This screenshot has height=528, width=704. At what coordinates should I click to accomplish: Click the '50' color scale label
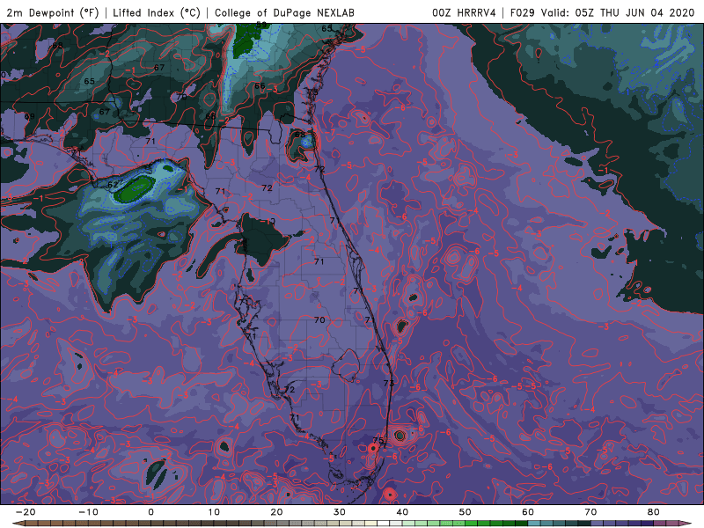click(x=466, y=512)
